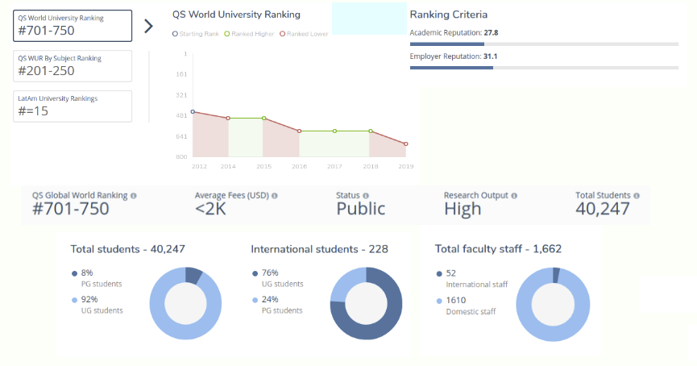697x366 pixels.
Task: Select the QS World University Ranking card
Action: (73, 26)
